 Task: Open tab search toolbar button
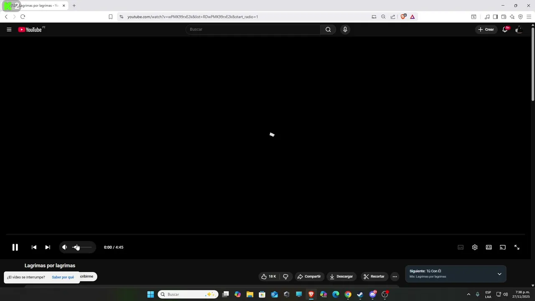point(474,17)
